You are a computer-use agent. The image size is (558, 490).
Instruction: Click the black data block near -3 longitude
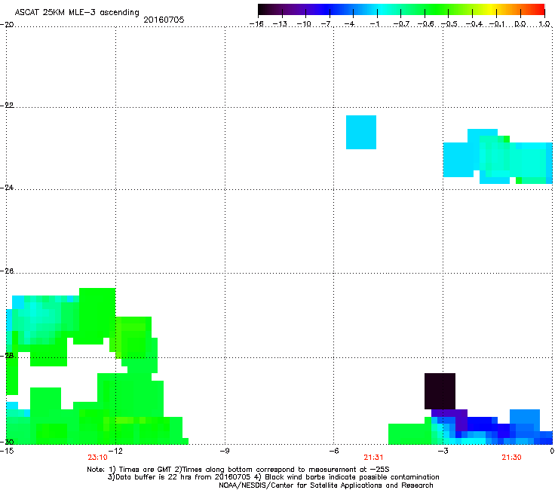pyautogui.click(x=440, y=391)
